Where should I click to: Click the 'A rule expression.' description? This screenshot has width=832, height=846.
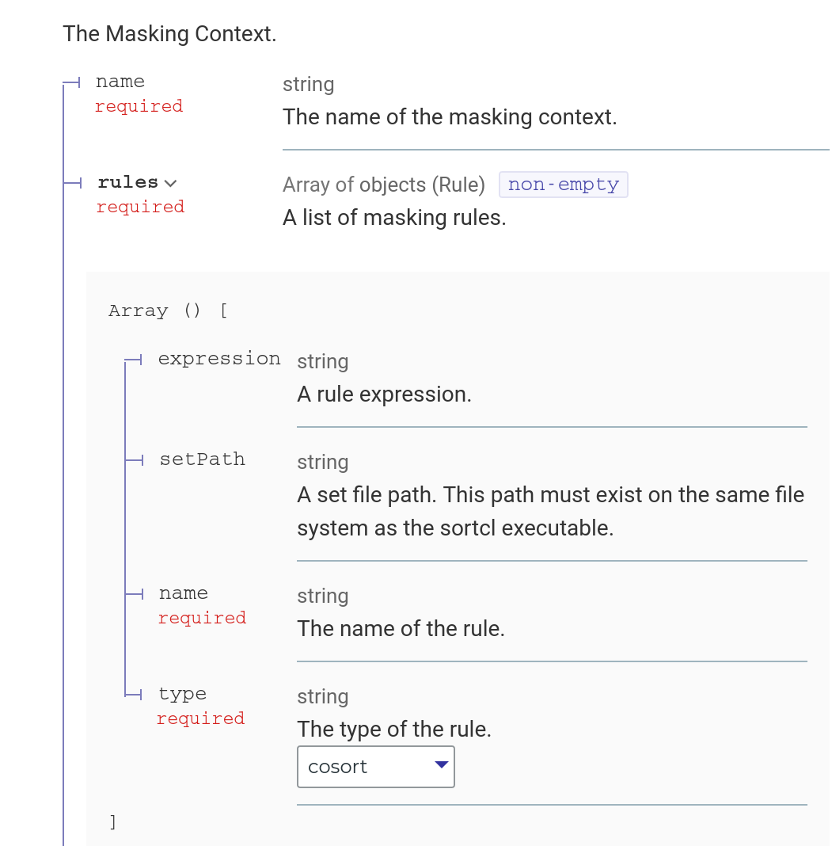pyautogui.click(x=385, y=394)
